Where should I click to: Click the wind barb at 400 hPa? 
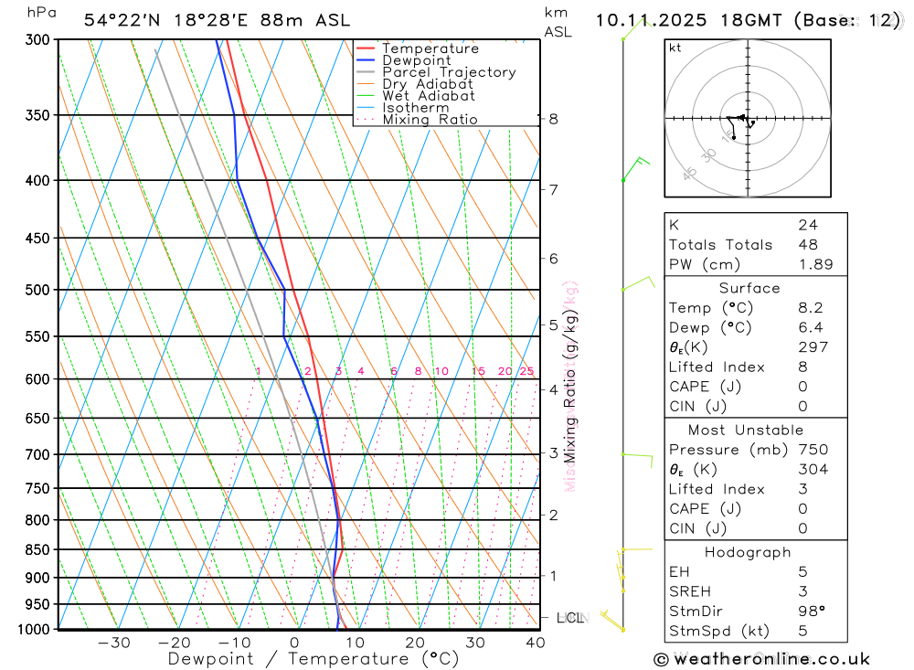tap(636, 168)
